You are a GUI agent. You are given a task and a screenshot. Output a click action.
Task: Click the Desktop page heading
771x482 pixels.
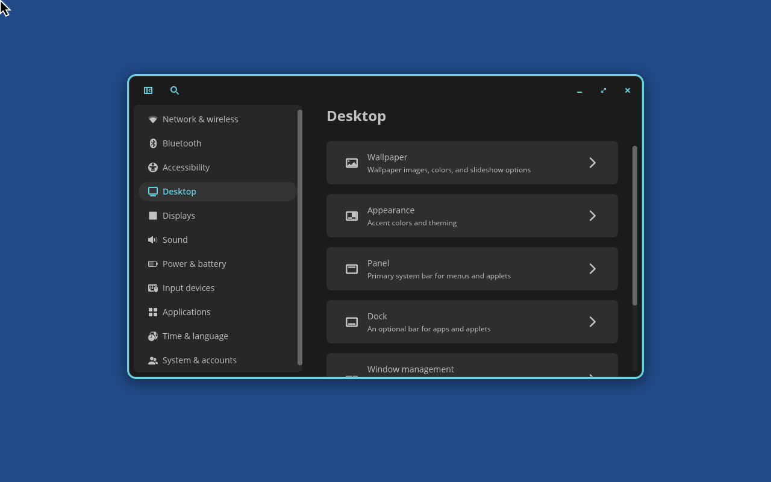pos(356,116)
